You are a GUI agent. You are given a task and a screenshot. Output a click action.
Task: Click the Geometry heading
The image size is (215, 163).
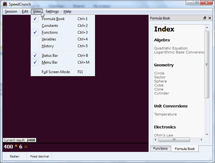[164, 65]
